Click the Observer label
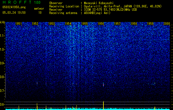173x110 pixels. pos(56,3)
